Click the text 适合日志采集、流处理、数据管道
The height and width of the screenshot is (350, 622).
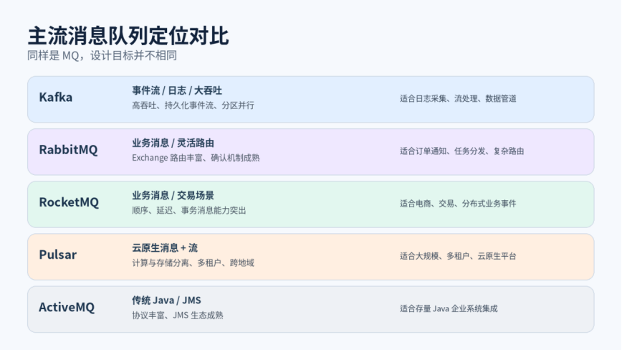point(458,98)
